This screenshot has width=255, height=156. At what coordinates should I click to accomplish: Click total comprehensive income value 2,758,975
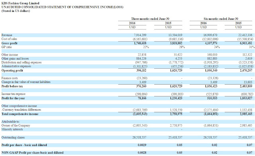pos(176,114)
